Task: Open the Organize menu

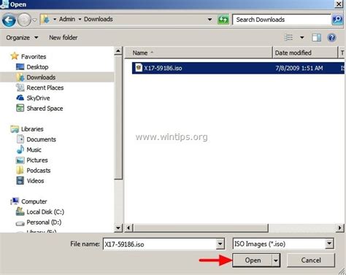Action: click(x=22, y=38)
